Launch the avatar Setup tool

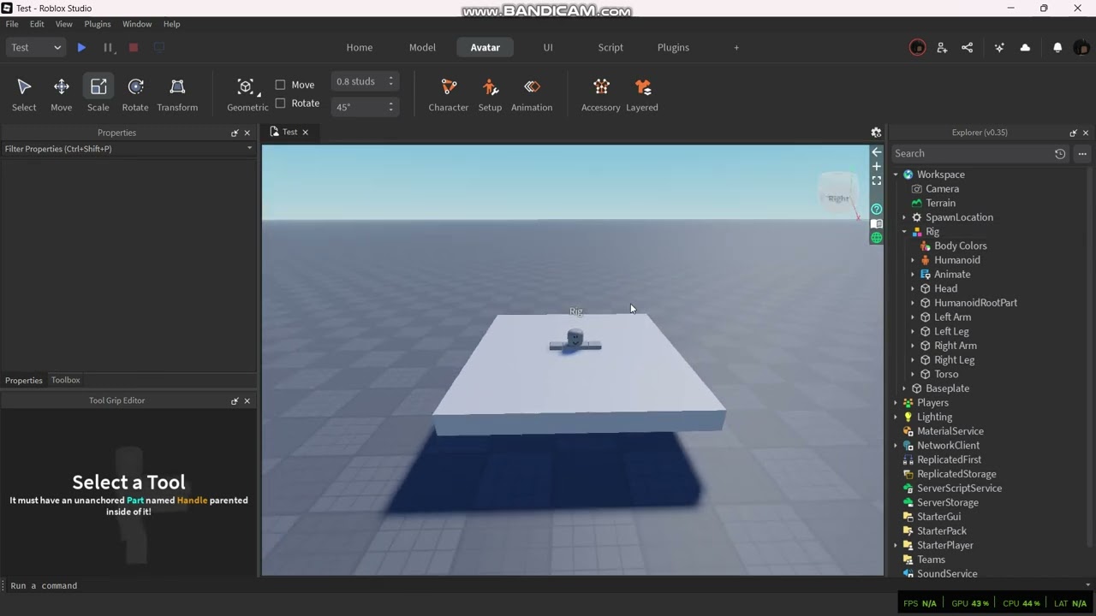point(490,94)
